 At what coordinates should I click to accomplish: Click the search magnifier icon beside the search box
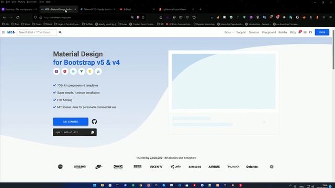click(60, 32)
